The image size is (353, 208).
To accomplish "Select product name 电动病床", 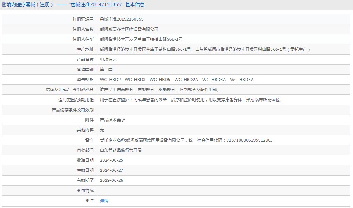I will (x=108, y=59).
